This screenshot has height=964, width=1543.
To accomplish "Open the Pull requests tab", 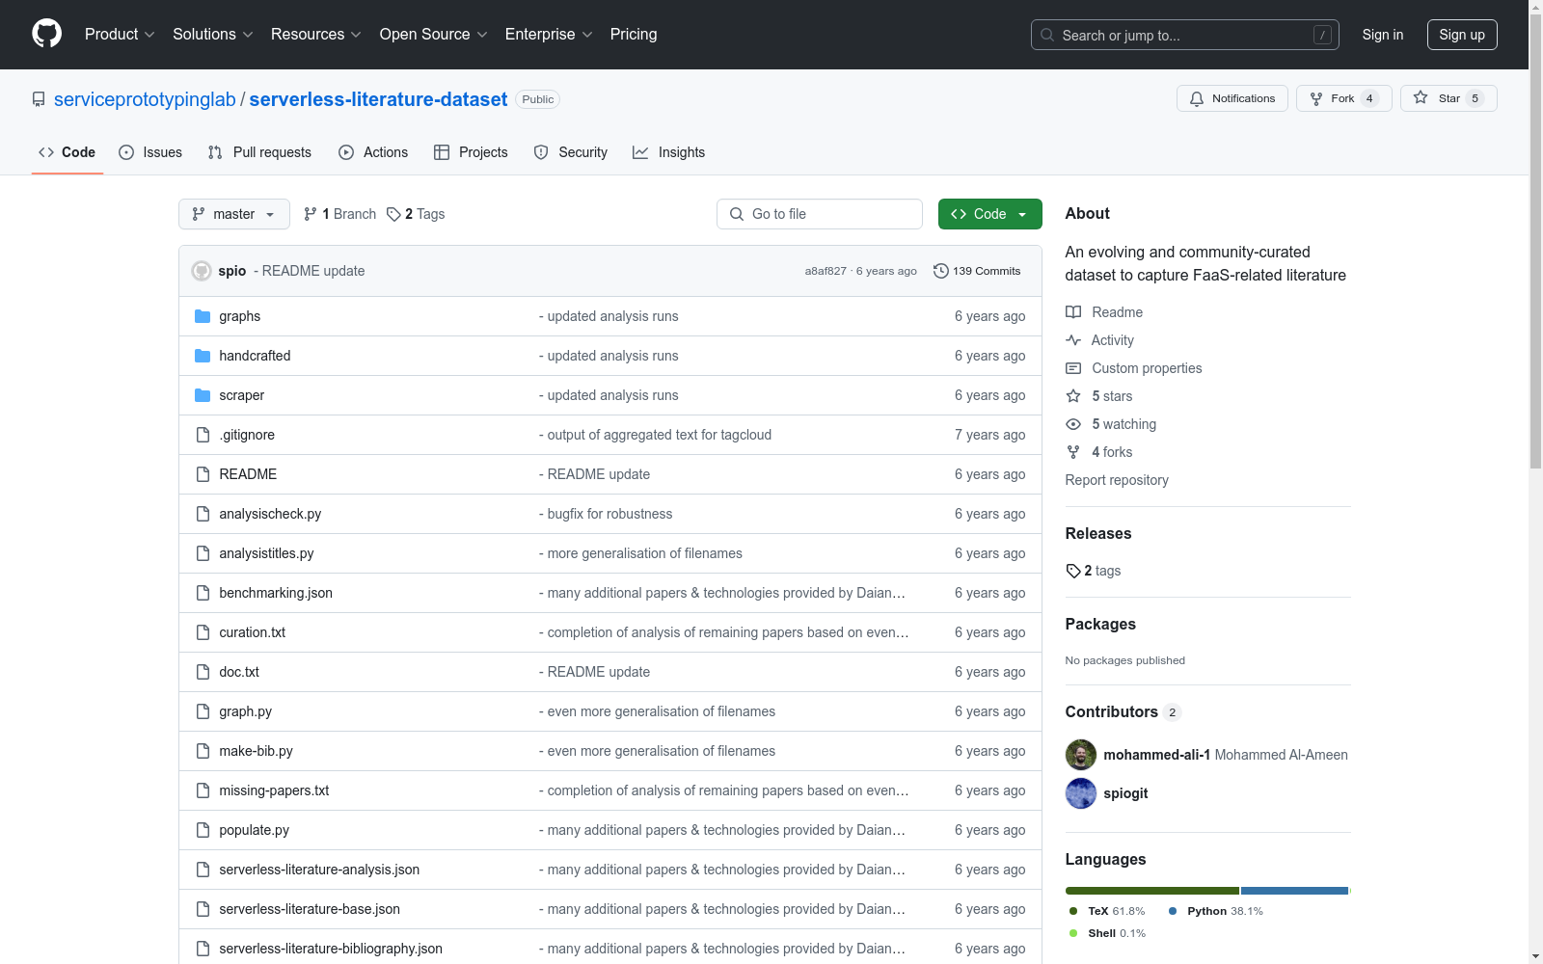I will click(x=259, y=152).
